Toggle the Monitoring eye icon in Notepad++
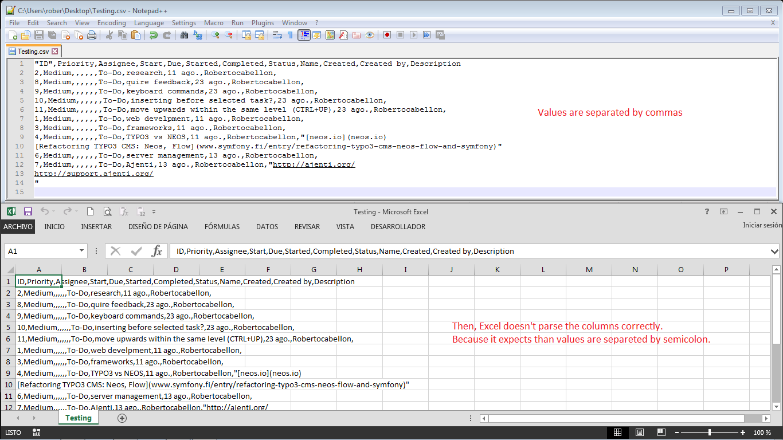The width and height of the screenshot is (783, 440). click(370, 35)
